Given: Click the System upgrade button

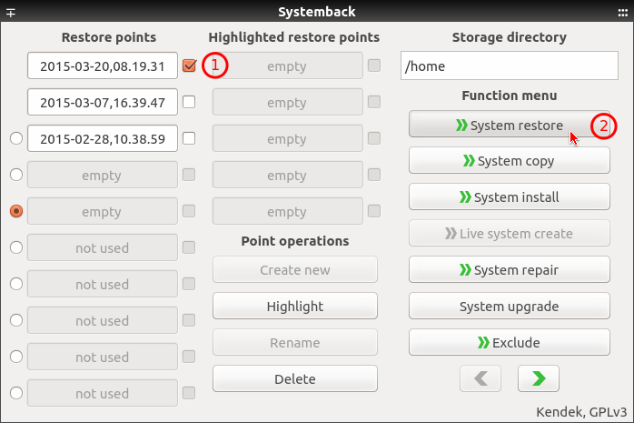Looking at the screenshot, I should pos(509,306).
